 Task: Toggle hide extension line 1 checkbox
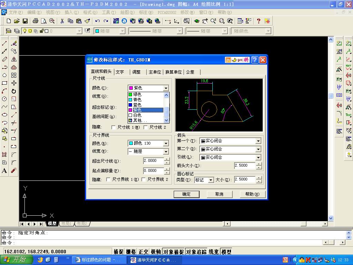108,179
